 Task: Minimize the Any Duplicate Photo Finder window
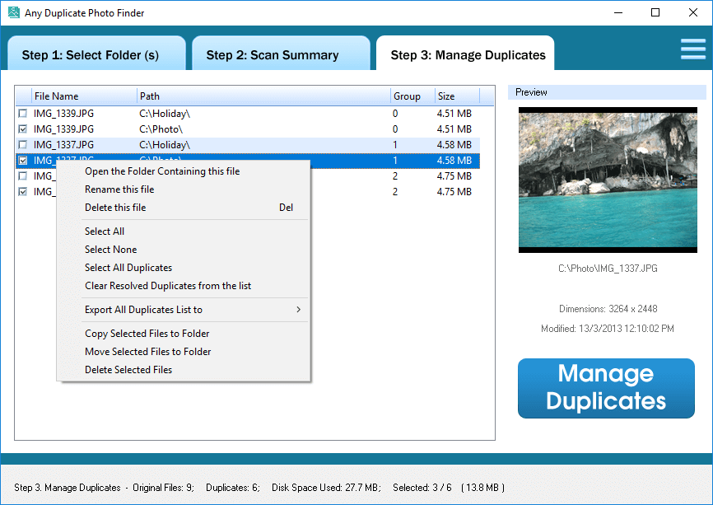(x=618, y=12)
